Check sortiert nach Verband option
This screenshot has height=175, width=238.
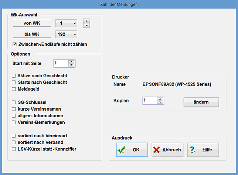[14, 142]
